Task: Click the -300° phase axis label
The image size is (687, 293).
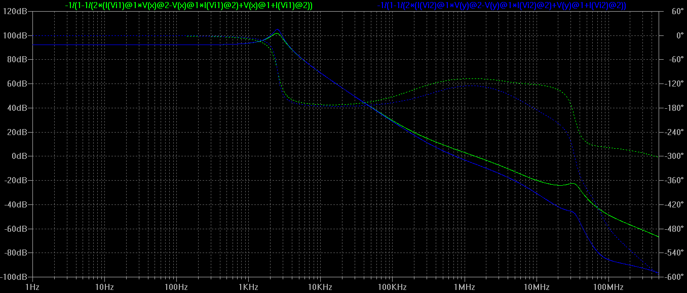Action: tap(674, 156)
